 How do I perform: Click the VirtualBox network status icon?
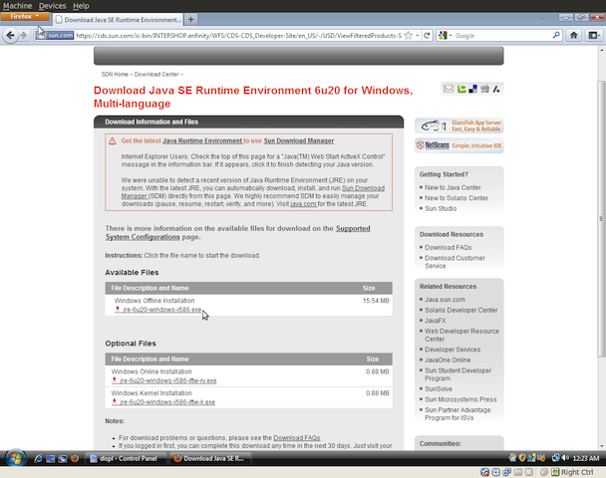(506, 472)
